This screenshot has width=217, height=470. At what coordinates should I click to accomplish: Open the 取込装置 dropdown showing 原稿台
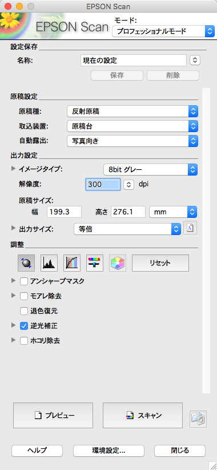point(132,126)
